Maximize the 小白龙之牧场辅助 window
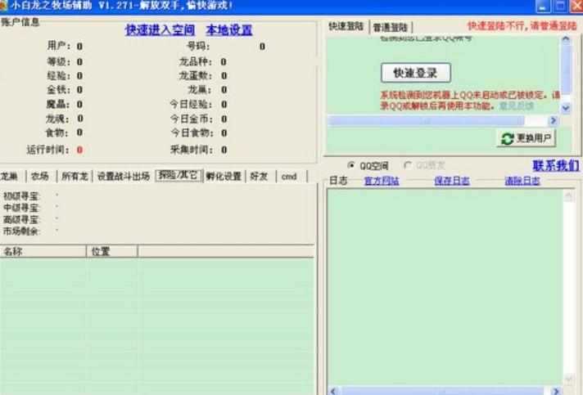Screen dimensions: 583x395 click(x=557, y=6)
